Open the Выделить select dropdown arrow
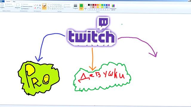This screenshot has height=107, width=191. (x=18, y=9)
